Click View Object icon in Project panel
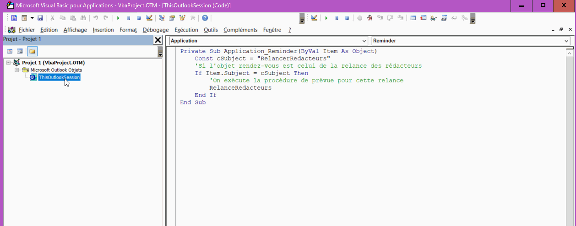The image size is (576, 226). click(x=20, y=51)
